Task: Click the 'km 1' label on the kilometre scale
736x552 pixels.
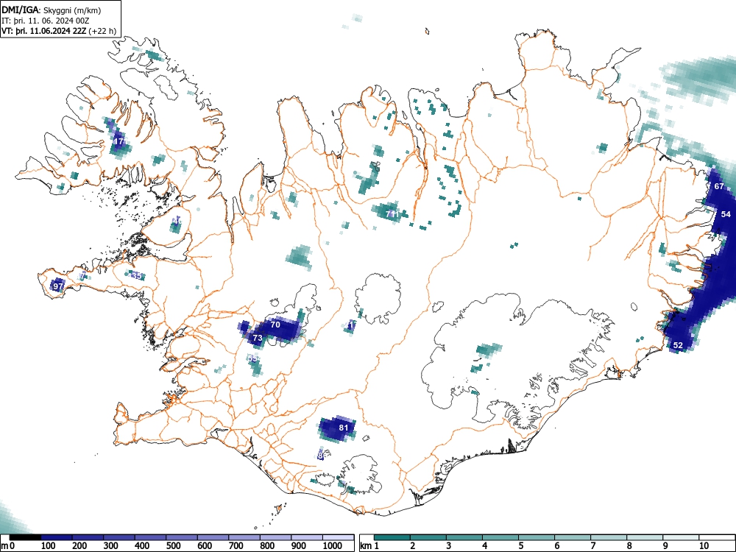Action: click(x=370, y=545)
